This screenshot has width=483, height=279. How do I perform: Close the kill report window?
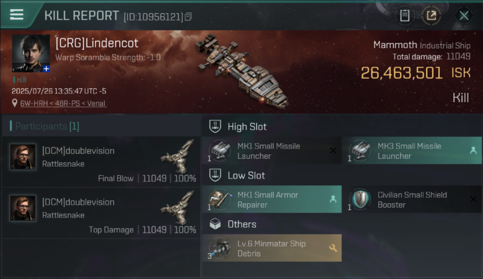464,16
